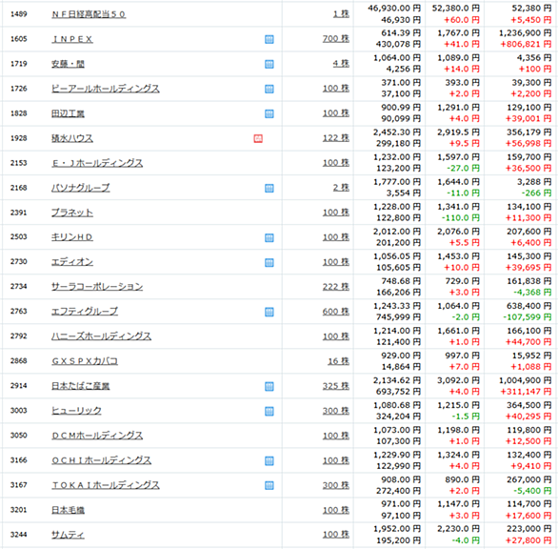Click the OCHIホールディングス name link
Screen dimensions: 558x549
click(x=102, y=460)
